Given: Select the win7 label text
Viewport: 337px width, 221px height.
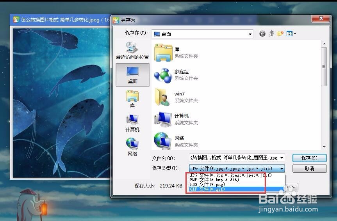Looking at the screenshot, I should tap(180, 94).
